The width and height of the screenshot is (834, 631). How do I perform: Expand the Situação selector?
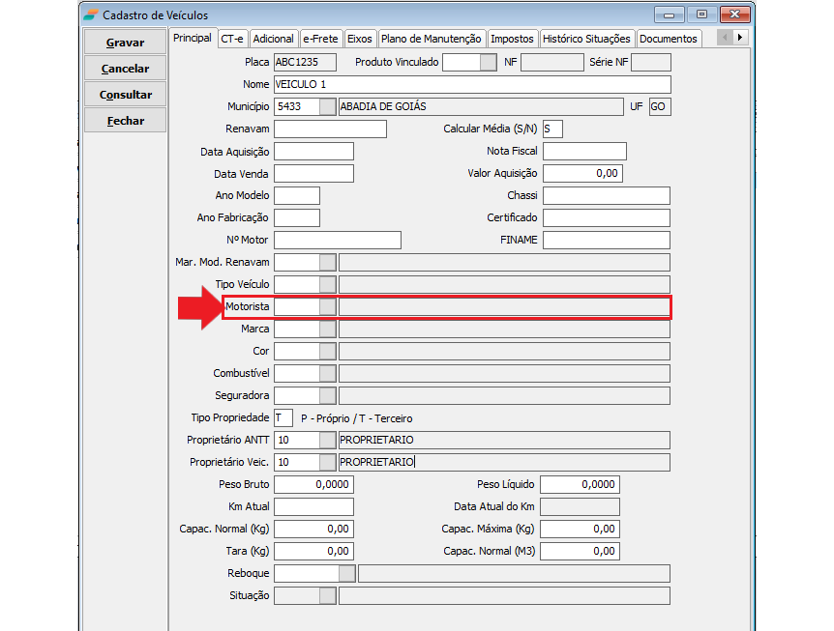click(328, 595)
